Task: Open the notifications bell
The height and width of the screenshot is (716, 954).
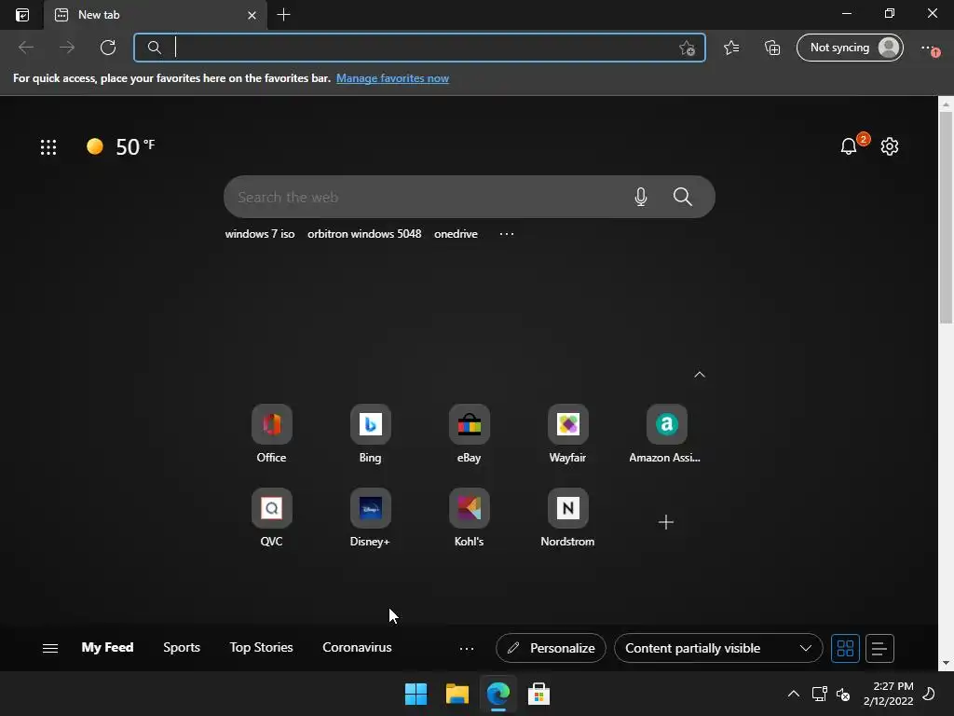Action: [x=849, y=146]
